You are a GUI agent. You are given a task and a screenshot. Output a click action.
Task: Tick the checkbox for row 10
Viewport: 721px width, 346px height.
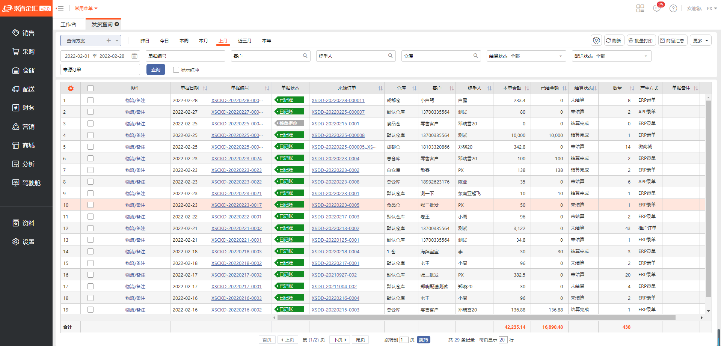91,205
